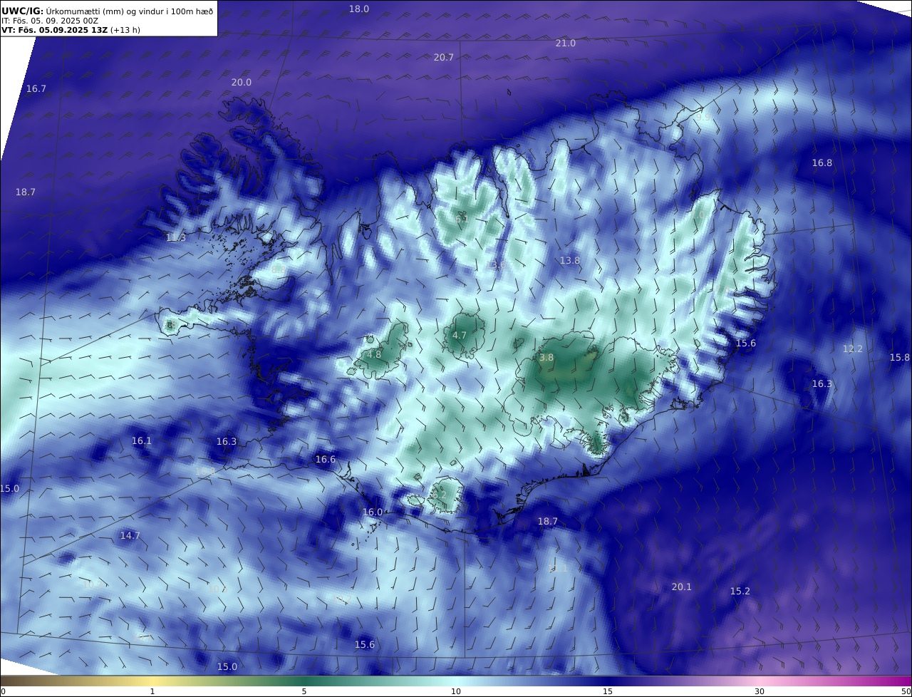Click the '1' label on the colour scale
The image size is (912, 697).
pyautogui.click(x=152, y=691)
